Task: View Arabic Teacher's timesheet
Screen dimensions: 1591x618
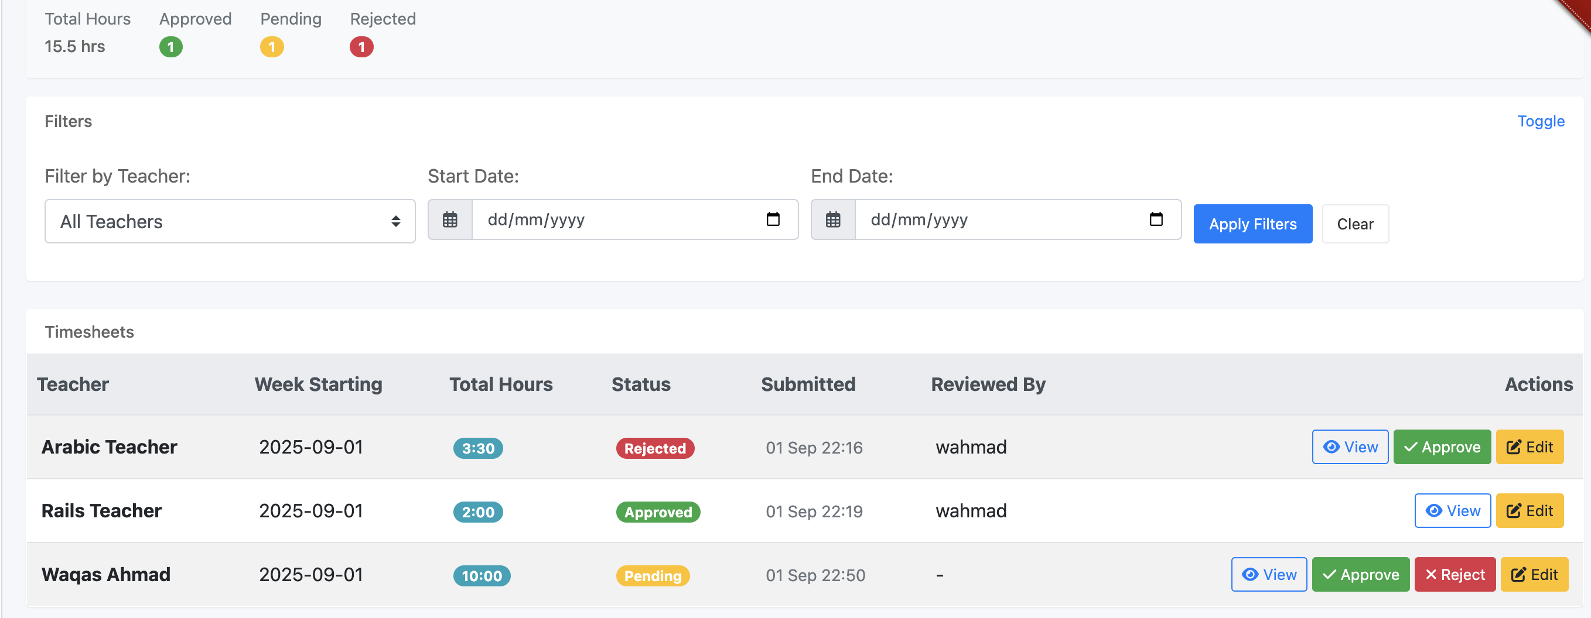Action: [x=1350, y=447]
